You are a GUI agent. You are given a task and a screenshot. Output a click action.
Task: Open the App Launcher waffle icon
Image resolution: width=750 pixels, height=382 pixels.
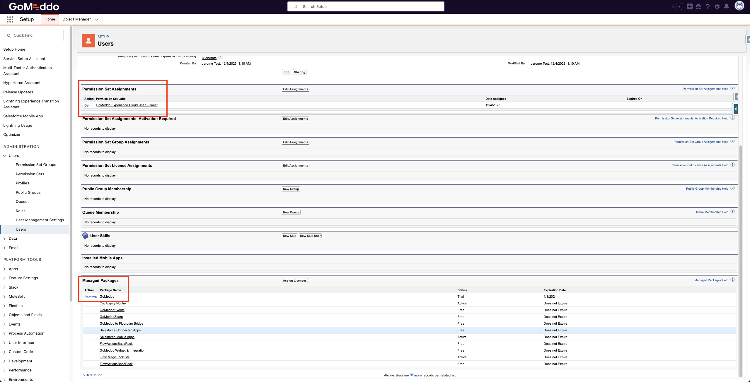(10, 19)
